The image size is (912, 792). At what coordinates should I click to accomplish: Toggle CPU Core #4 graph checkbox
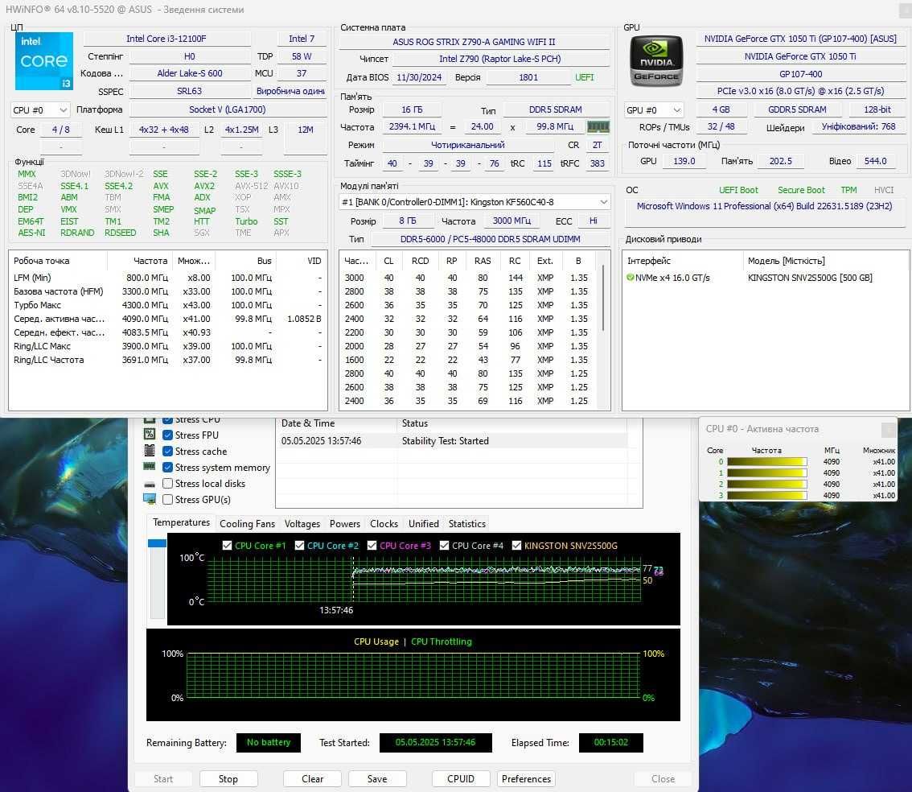445,545
